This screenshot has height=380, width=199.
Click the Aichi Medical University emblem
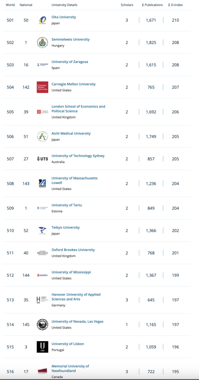click(x=42, y=137)
